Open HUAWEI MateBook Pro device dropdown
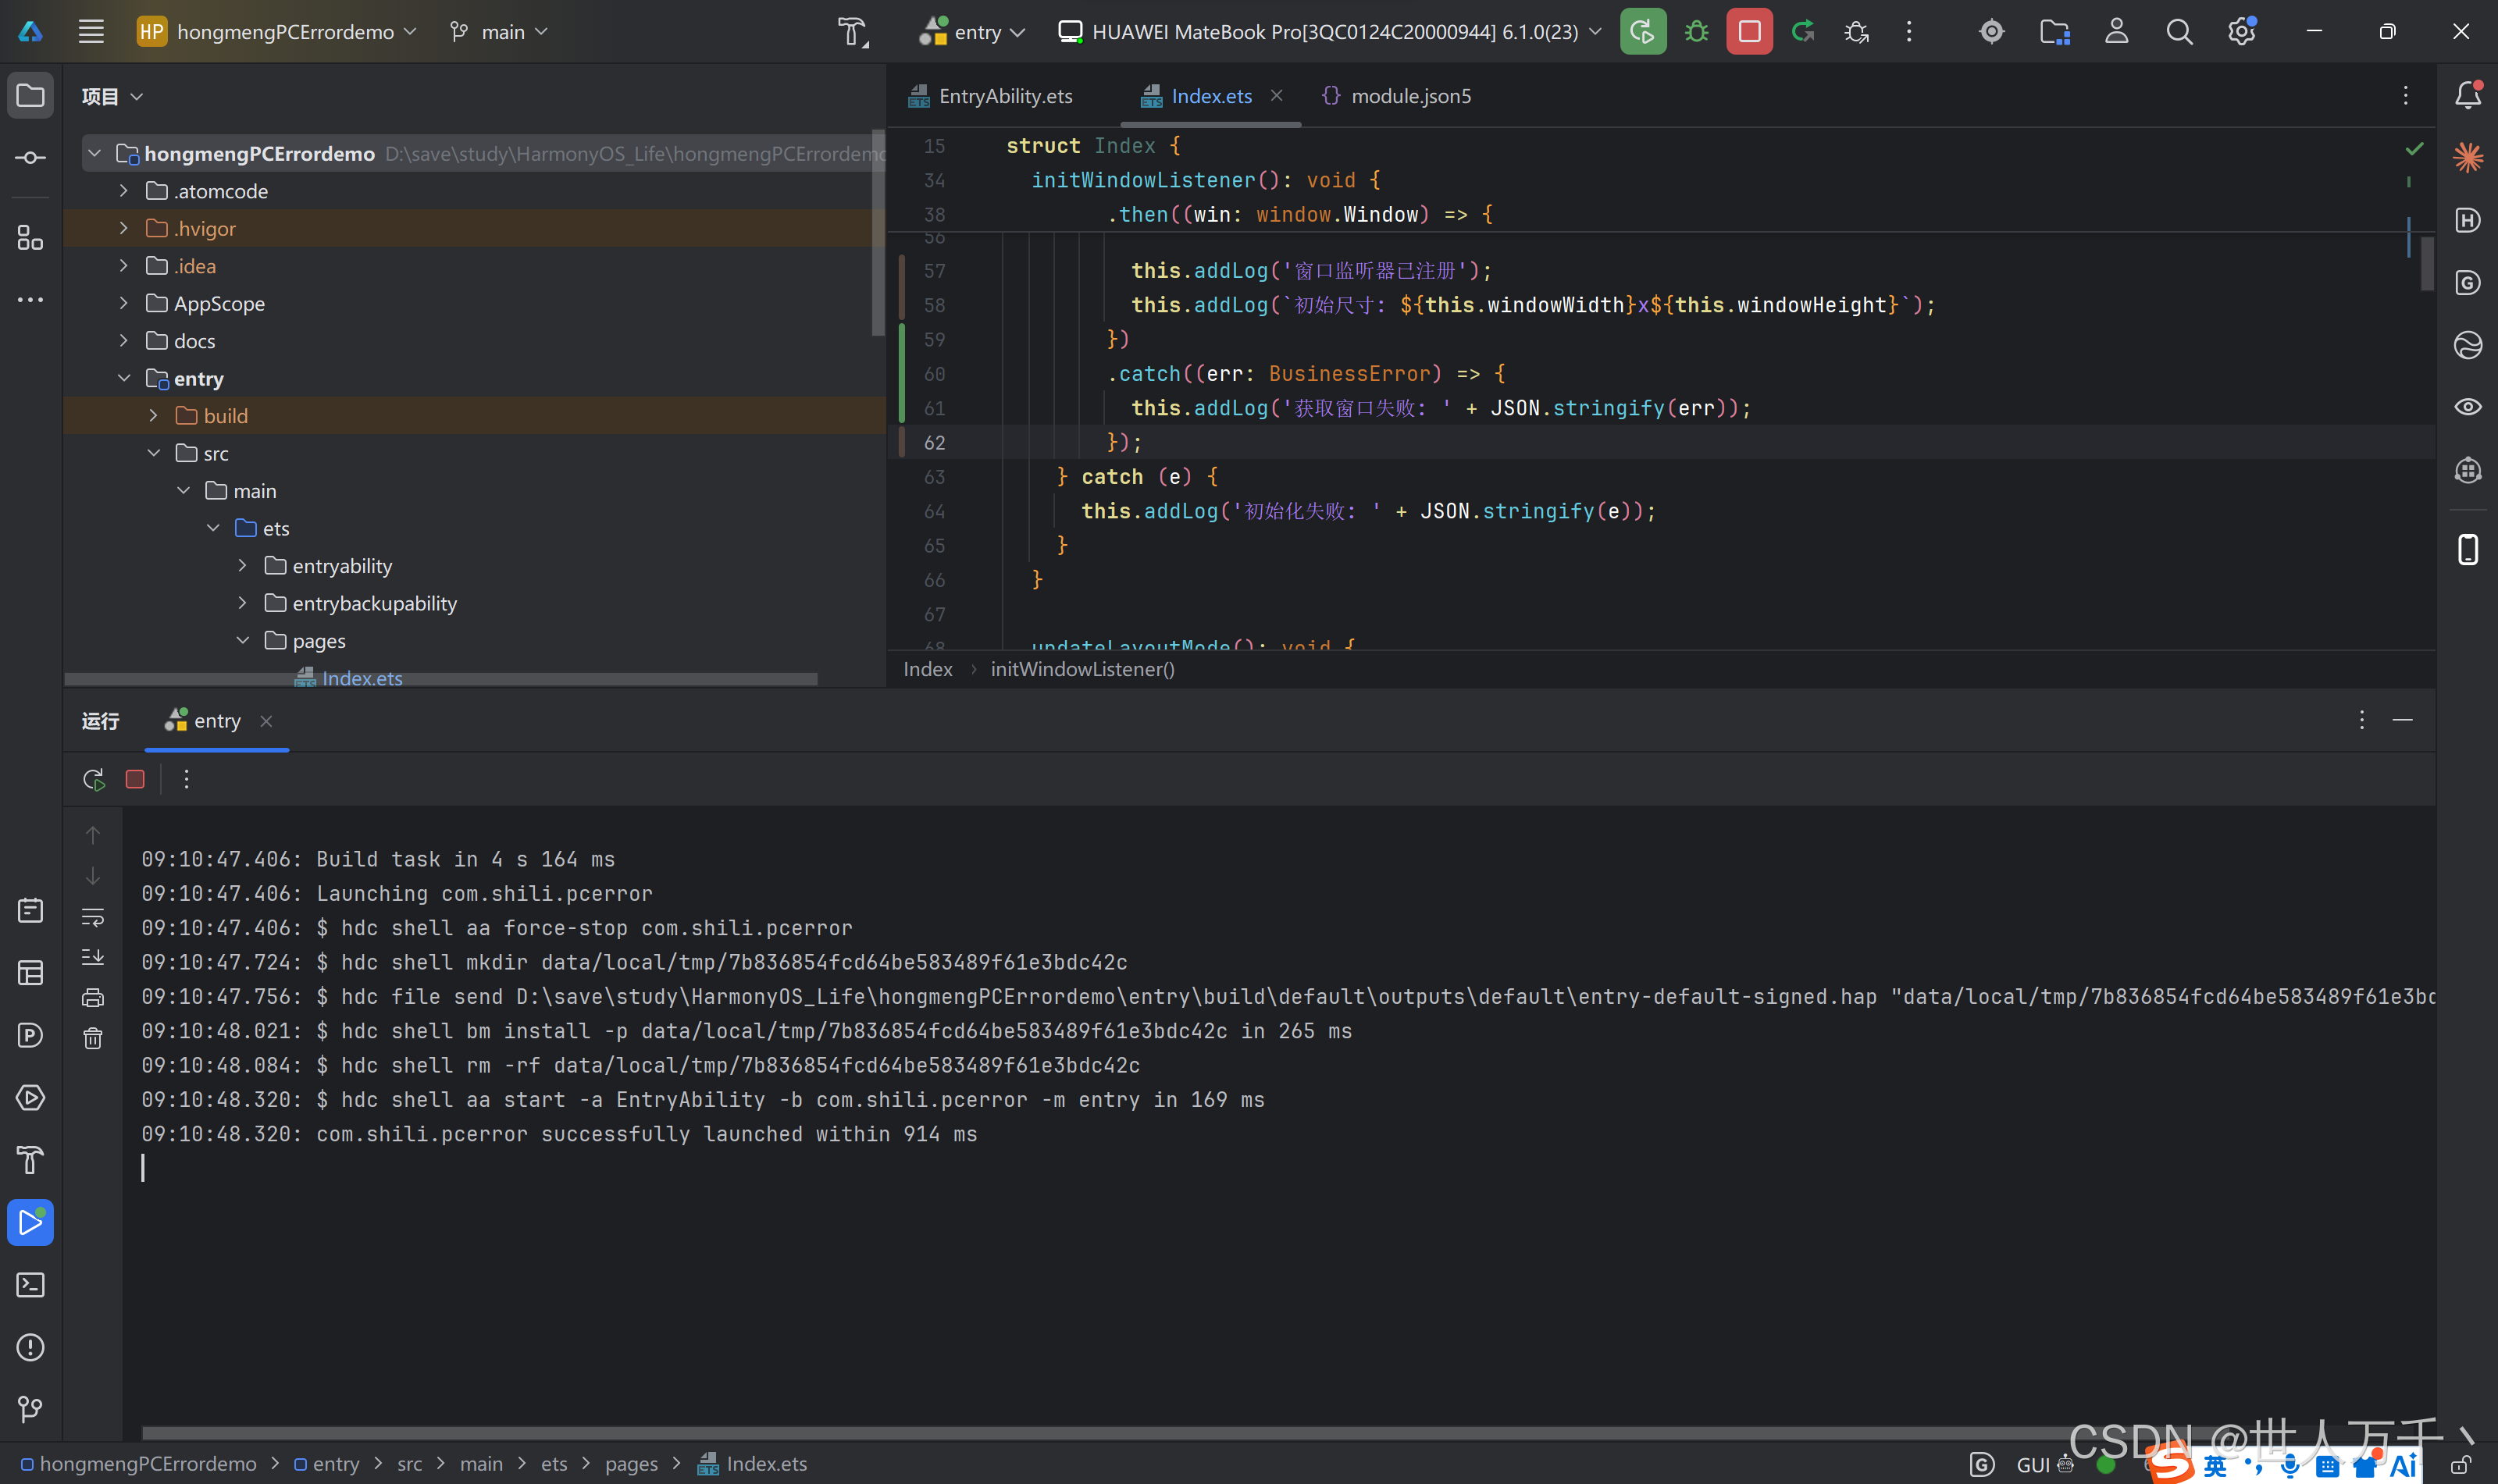 point(1330,32)
